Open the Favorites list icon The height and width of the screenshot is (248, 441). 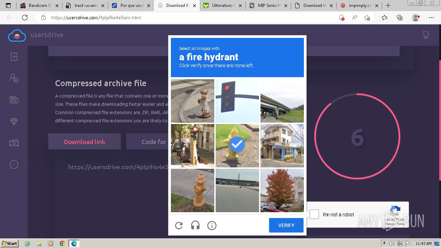384,18
